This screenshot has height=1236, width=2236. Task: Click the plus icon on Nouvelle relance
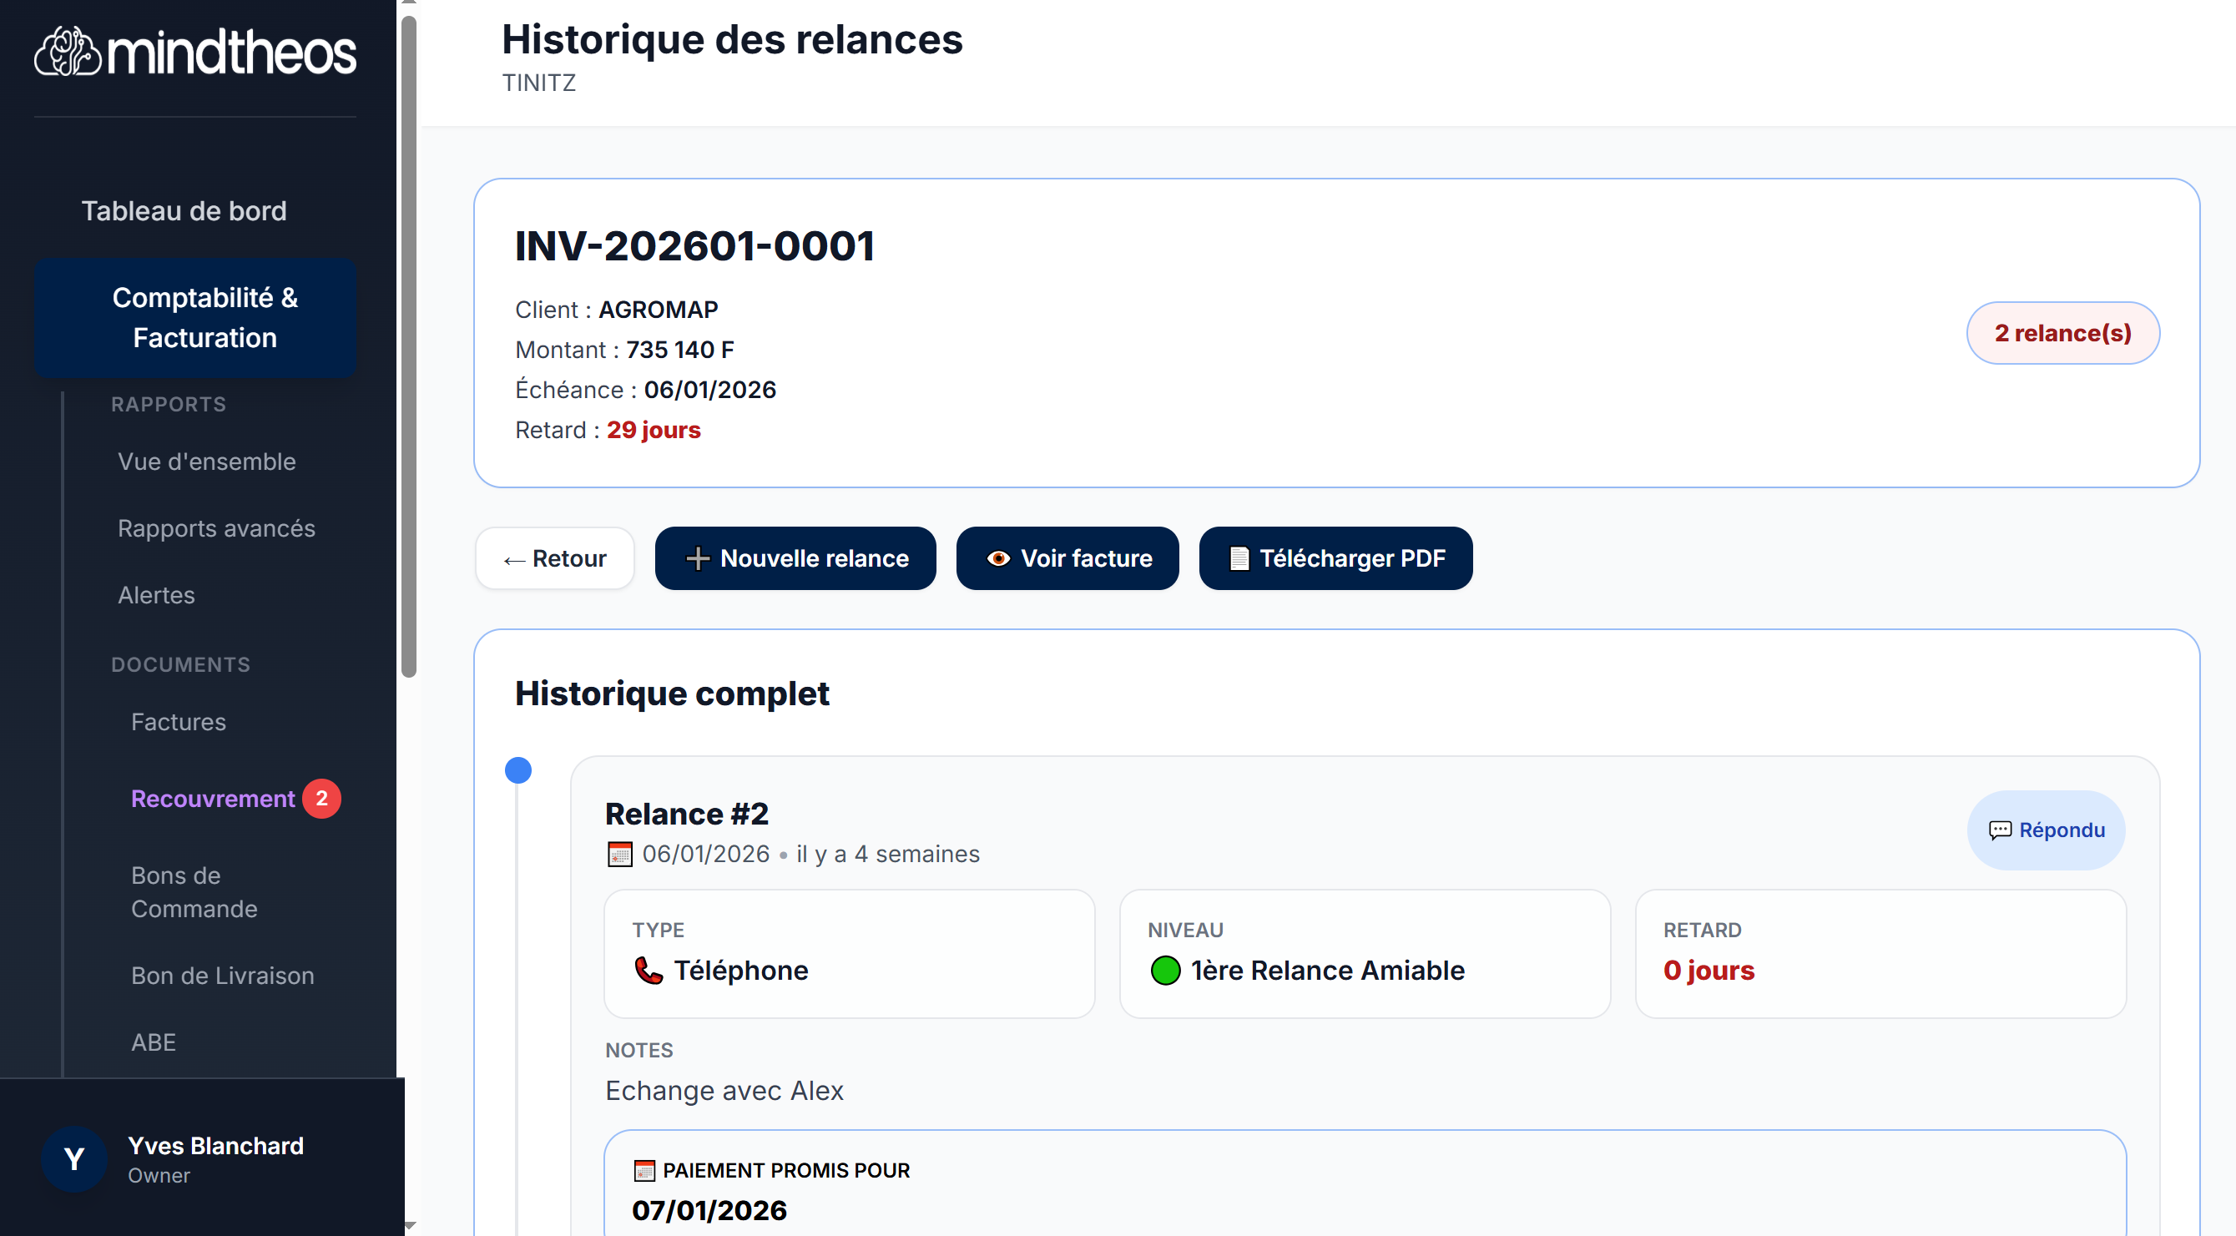point(699,558)
